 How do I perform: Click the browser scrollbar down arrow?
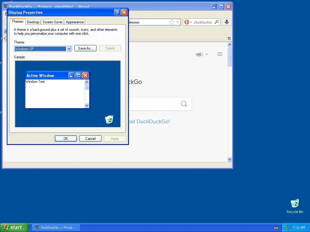pos(229,159)
